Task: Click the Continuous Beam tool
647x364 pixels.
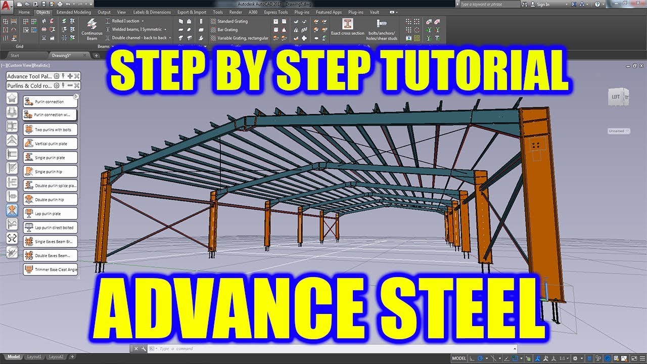Action: (92, 29)
